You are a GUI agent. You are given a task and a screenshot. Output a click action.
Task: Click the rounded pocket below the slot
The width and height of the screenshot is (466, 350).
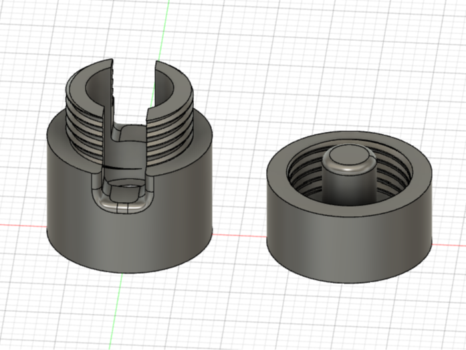(x=123, y=193)
